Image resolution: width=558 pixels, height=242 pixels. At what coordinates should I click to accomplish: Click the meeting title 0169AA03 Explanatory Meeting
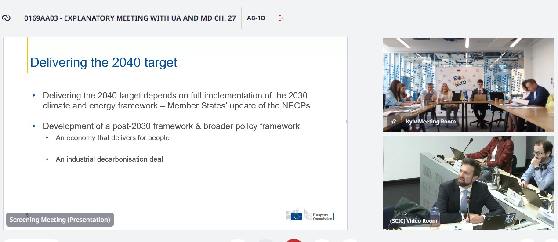point(130,18)
